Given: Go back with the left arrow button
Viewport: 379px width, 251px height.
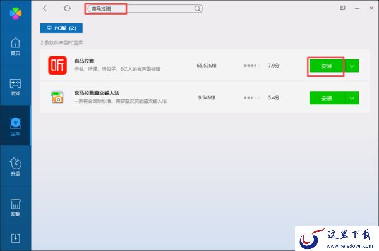Looking at the screenshot, I should (x=45, y=8).
